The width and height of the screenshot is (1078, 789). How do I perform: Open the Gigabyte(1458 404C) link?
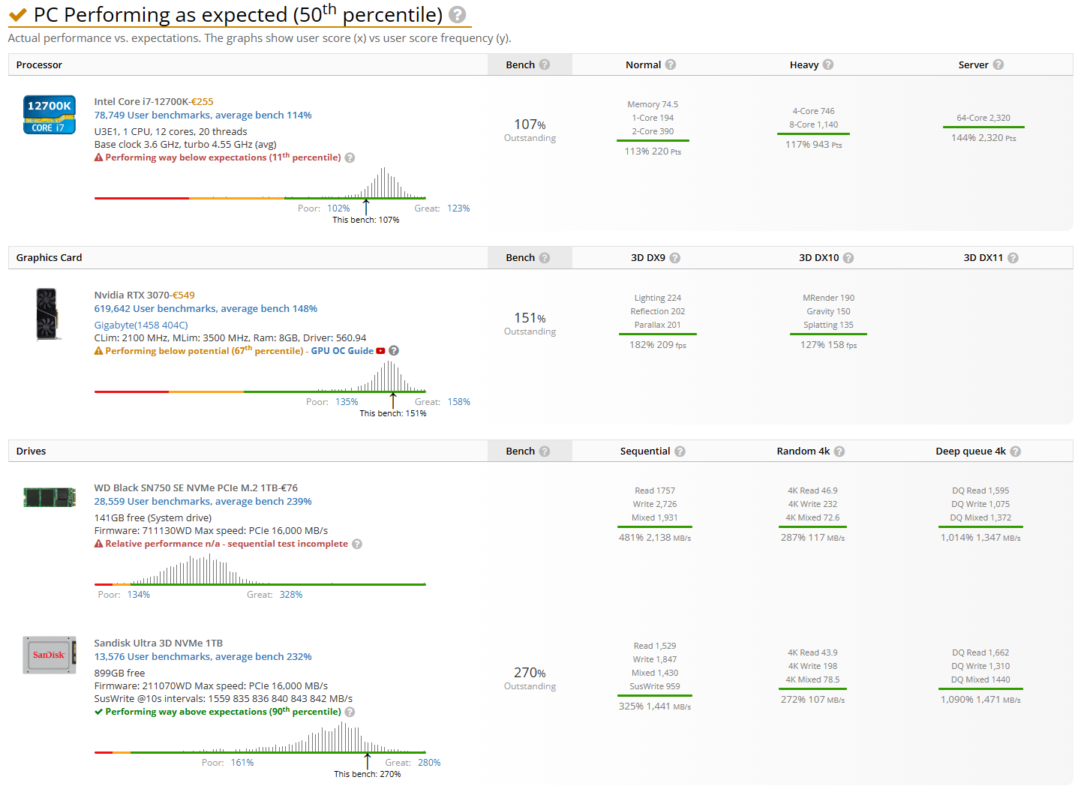click(141, 325)
